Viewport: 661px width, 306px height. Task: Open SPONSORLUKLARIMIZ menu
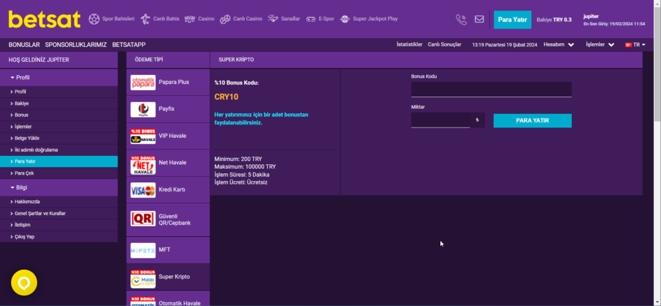pyautogui.click(x=76, y=44)
